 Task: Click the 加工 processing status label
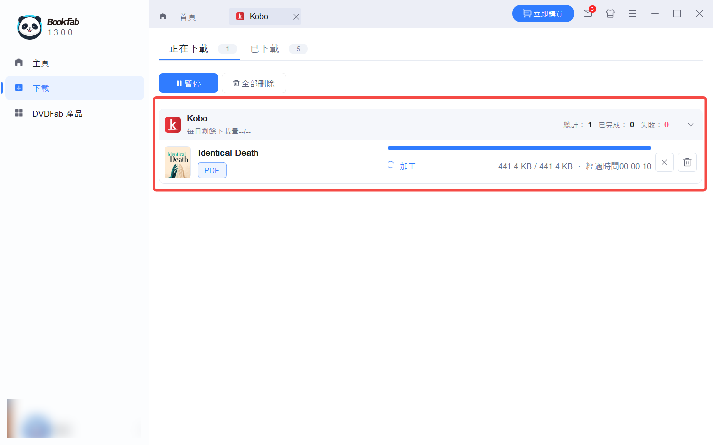click(408, 166)
